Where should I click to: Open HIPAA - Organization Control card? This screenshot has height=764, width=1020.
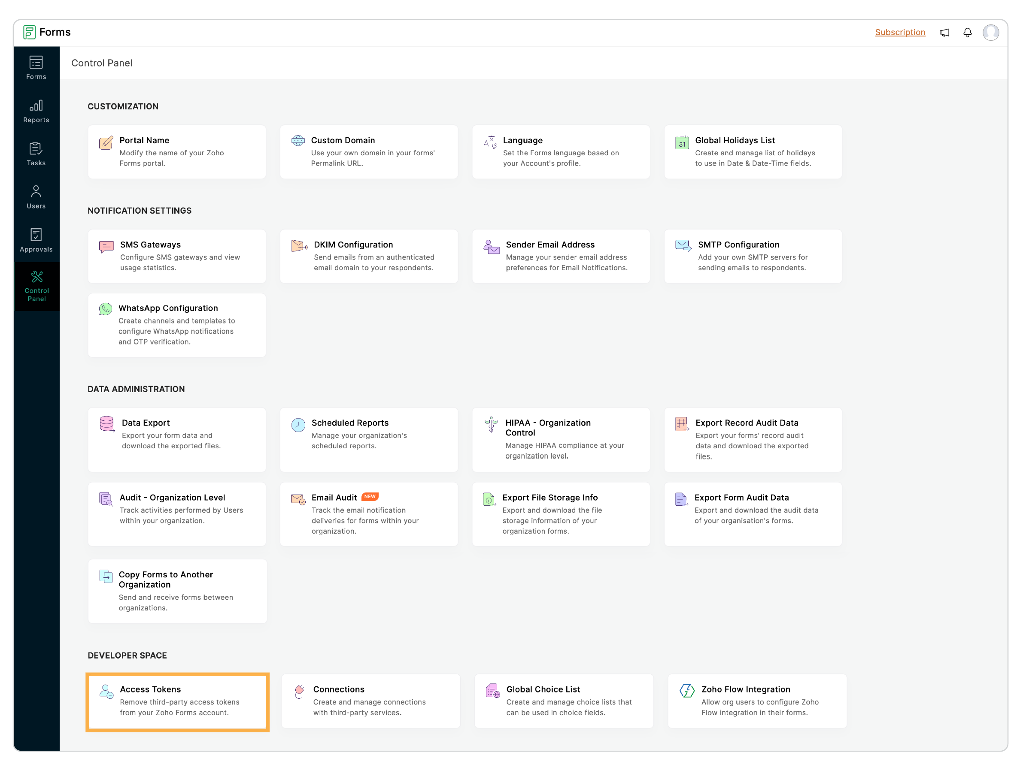coord(560,439)
